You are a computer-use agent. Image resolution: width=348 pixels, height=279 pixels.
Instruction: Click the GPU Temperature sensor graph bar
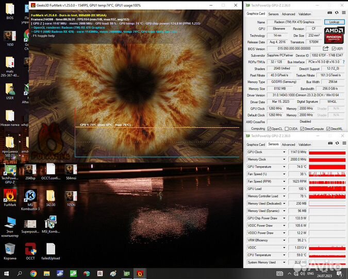[327, 167]
